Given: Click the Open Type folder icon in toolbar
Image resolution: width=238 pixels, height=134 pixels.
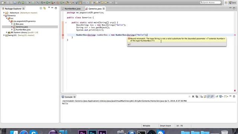Looking at the screenshot, I should pyautogui.click(x=67, y=3).
